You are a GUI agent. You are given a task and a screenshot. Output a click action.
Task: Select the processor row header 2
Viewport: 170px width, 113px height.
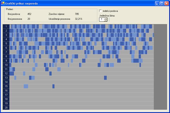6,31
